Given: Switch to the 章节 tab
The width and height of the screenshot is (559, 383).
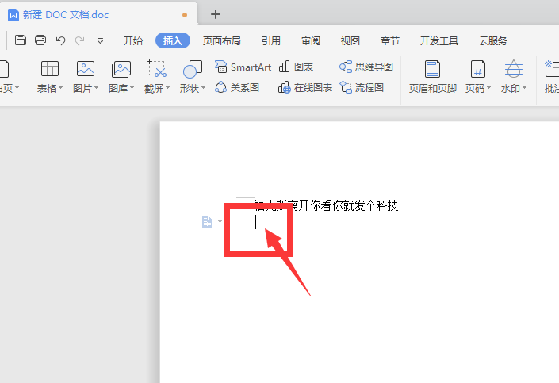Looking at the screenshot, I should pyautogui.click(x=389, y=40).
